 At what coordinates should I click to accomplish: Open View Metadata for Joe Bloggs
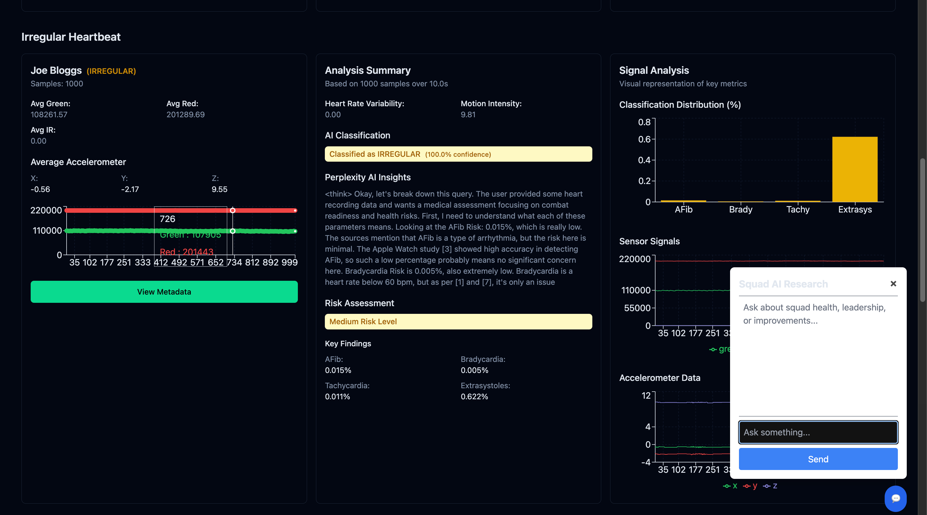pos(164,291)
